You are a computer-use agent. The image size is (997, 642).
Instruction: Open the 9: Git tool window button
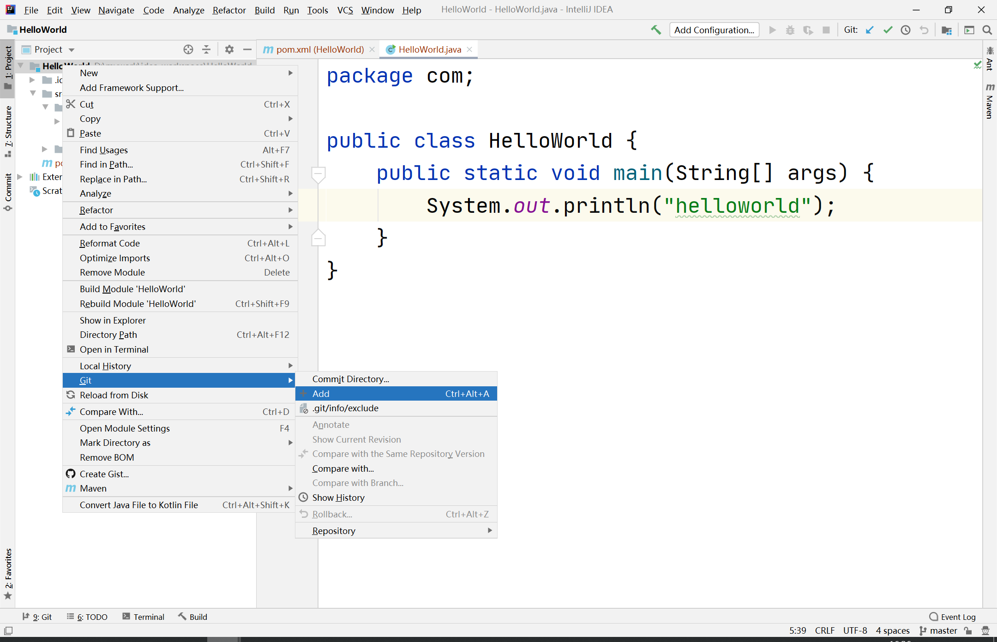[x=37, y=617]
